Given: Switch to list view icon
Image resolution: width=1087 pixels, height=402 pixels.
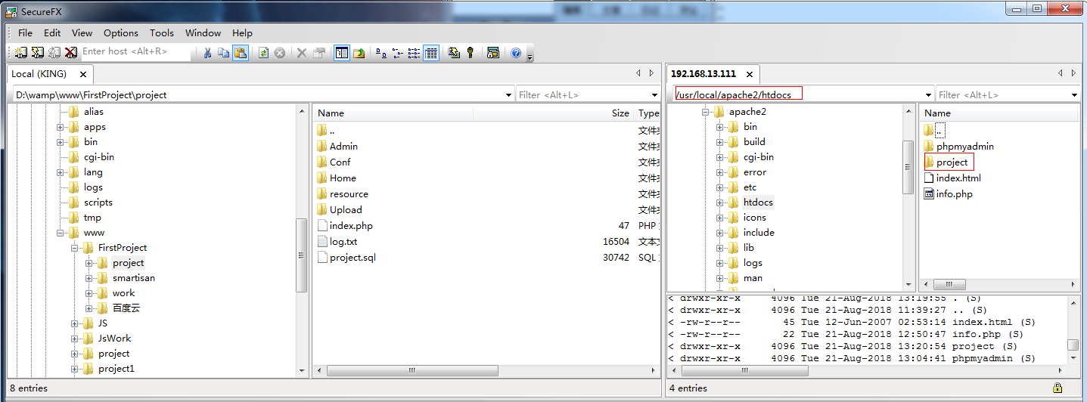Looking at the screenshot, I should [x=415, y=53].
